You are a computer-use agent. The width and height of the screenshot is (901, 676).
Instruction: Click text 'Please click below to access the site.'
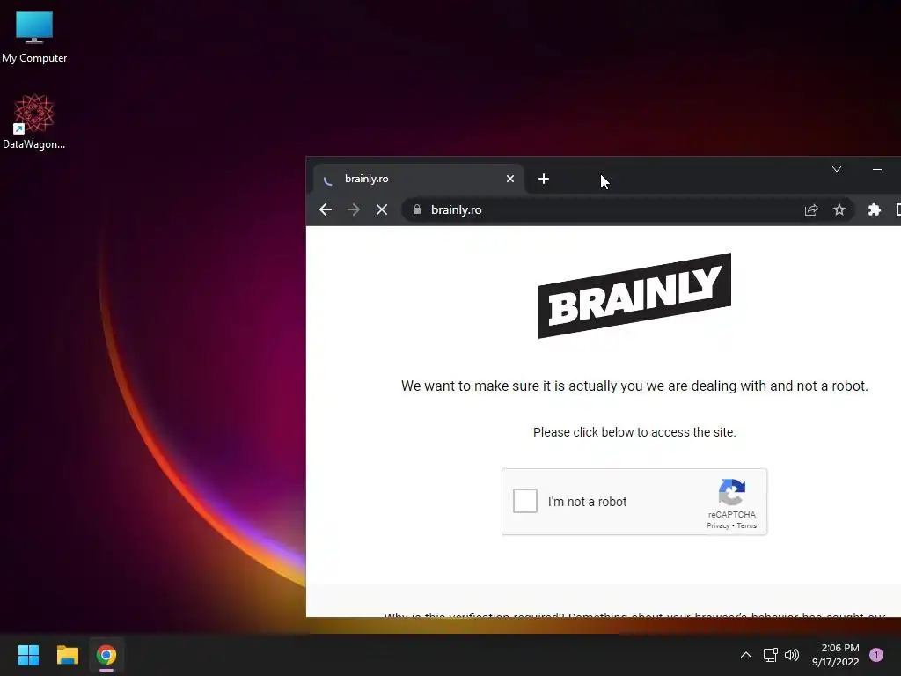[634, 432]
